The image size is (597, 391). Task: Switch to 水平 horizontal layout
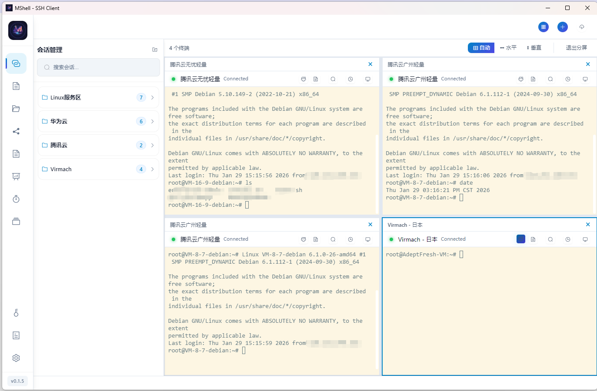tap(508, 48)
